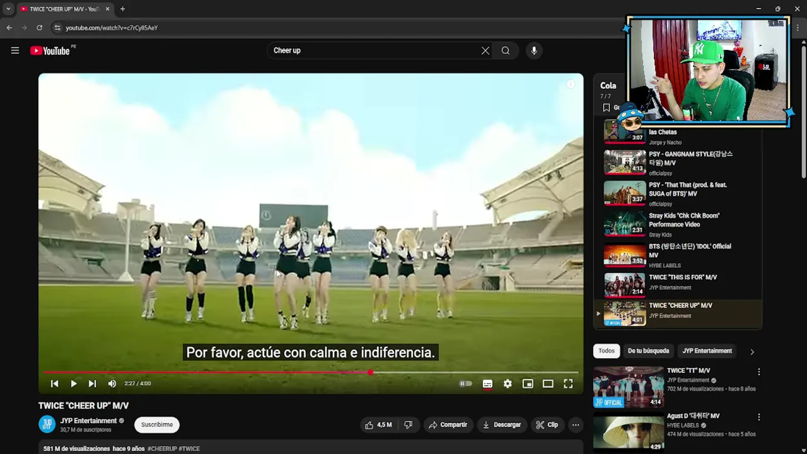Open the video info card icon
The height and width of the screenshot is (454, 807).
pos(571,84)
